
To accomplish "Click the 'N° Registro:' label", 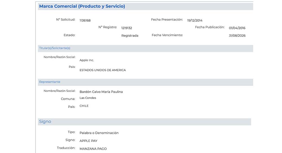I will [108, 27].
